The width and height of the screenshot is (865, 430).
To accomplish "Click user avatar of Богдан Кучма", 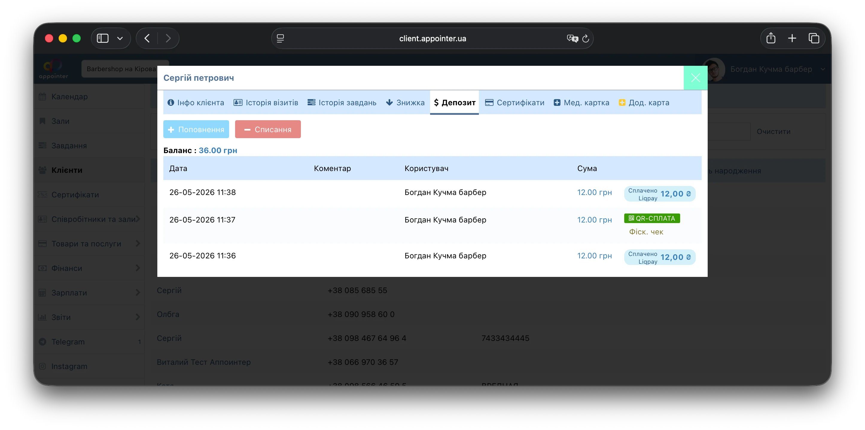I will point(713,69).
